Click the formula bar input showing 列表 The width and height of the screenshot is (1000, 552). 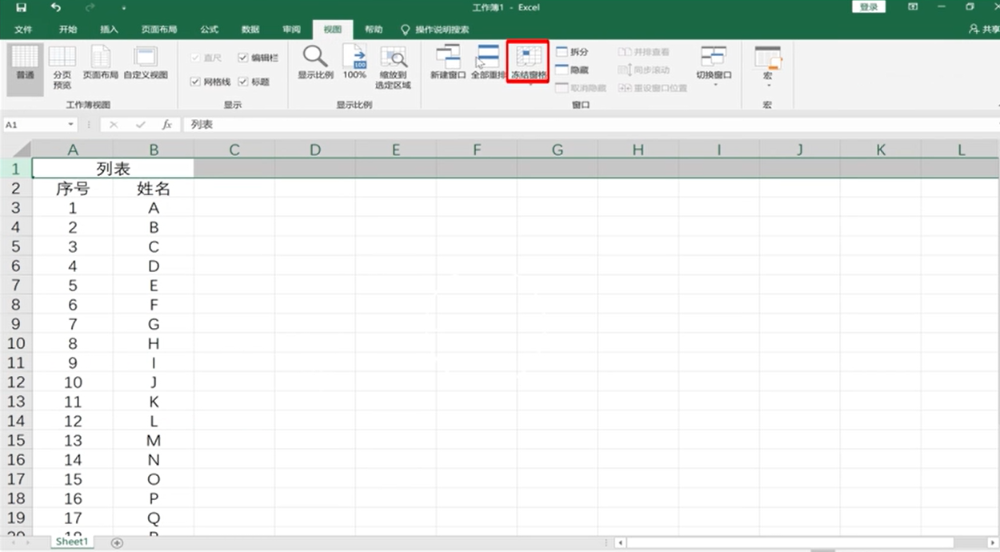tap(590, 125)
